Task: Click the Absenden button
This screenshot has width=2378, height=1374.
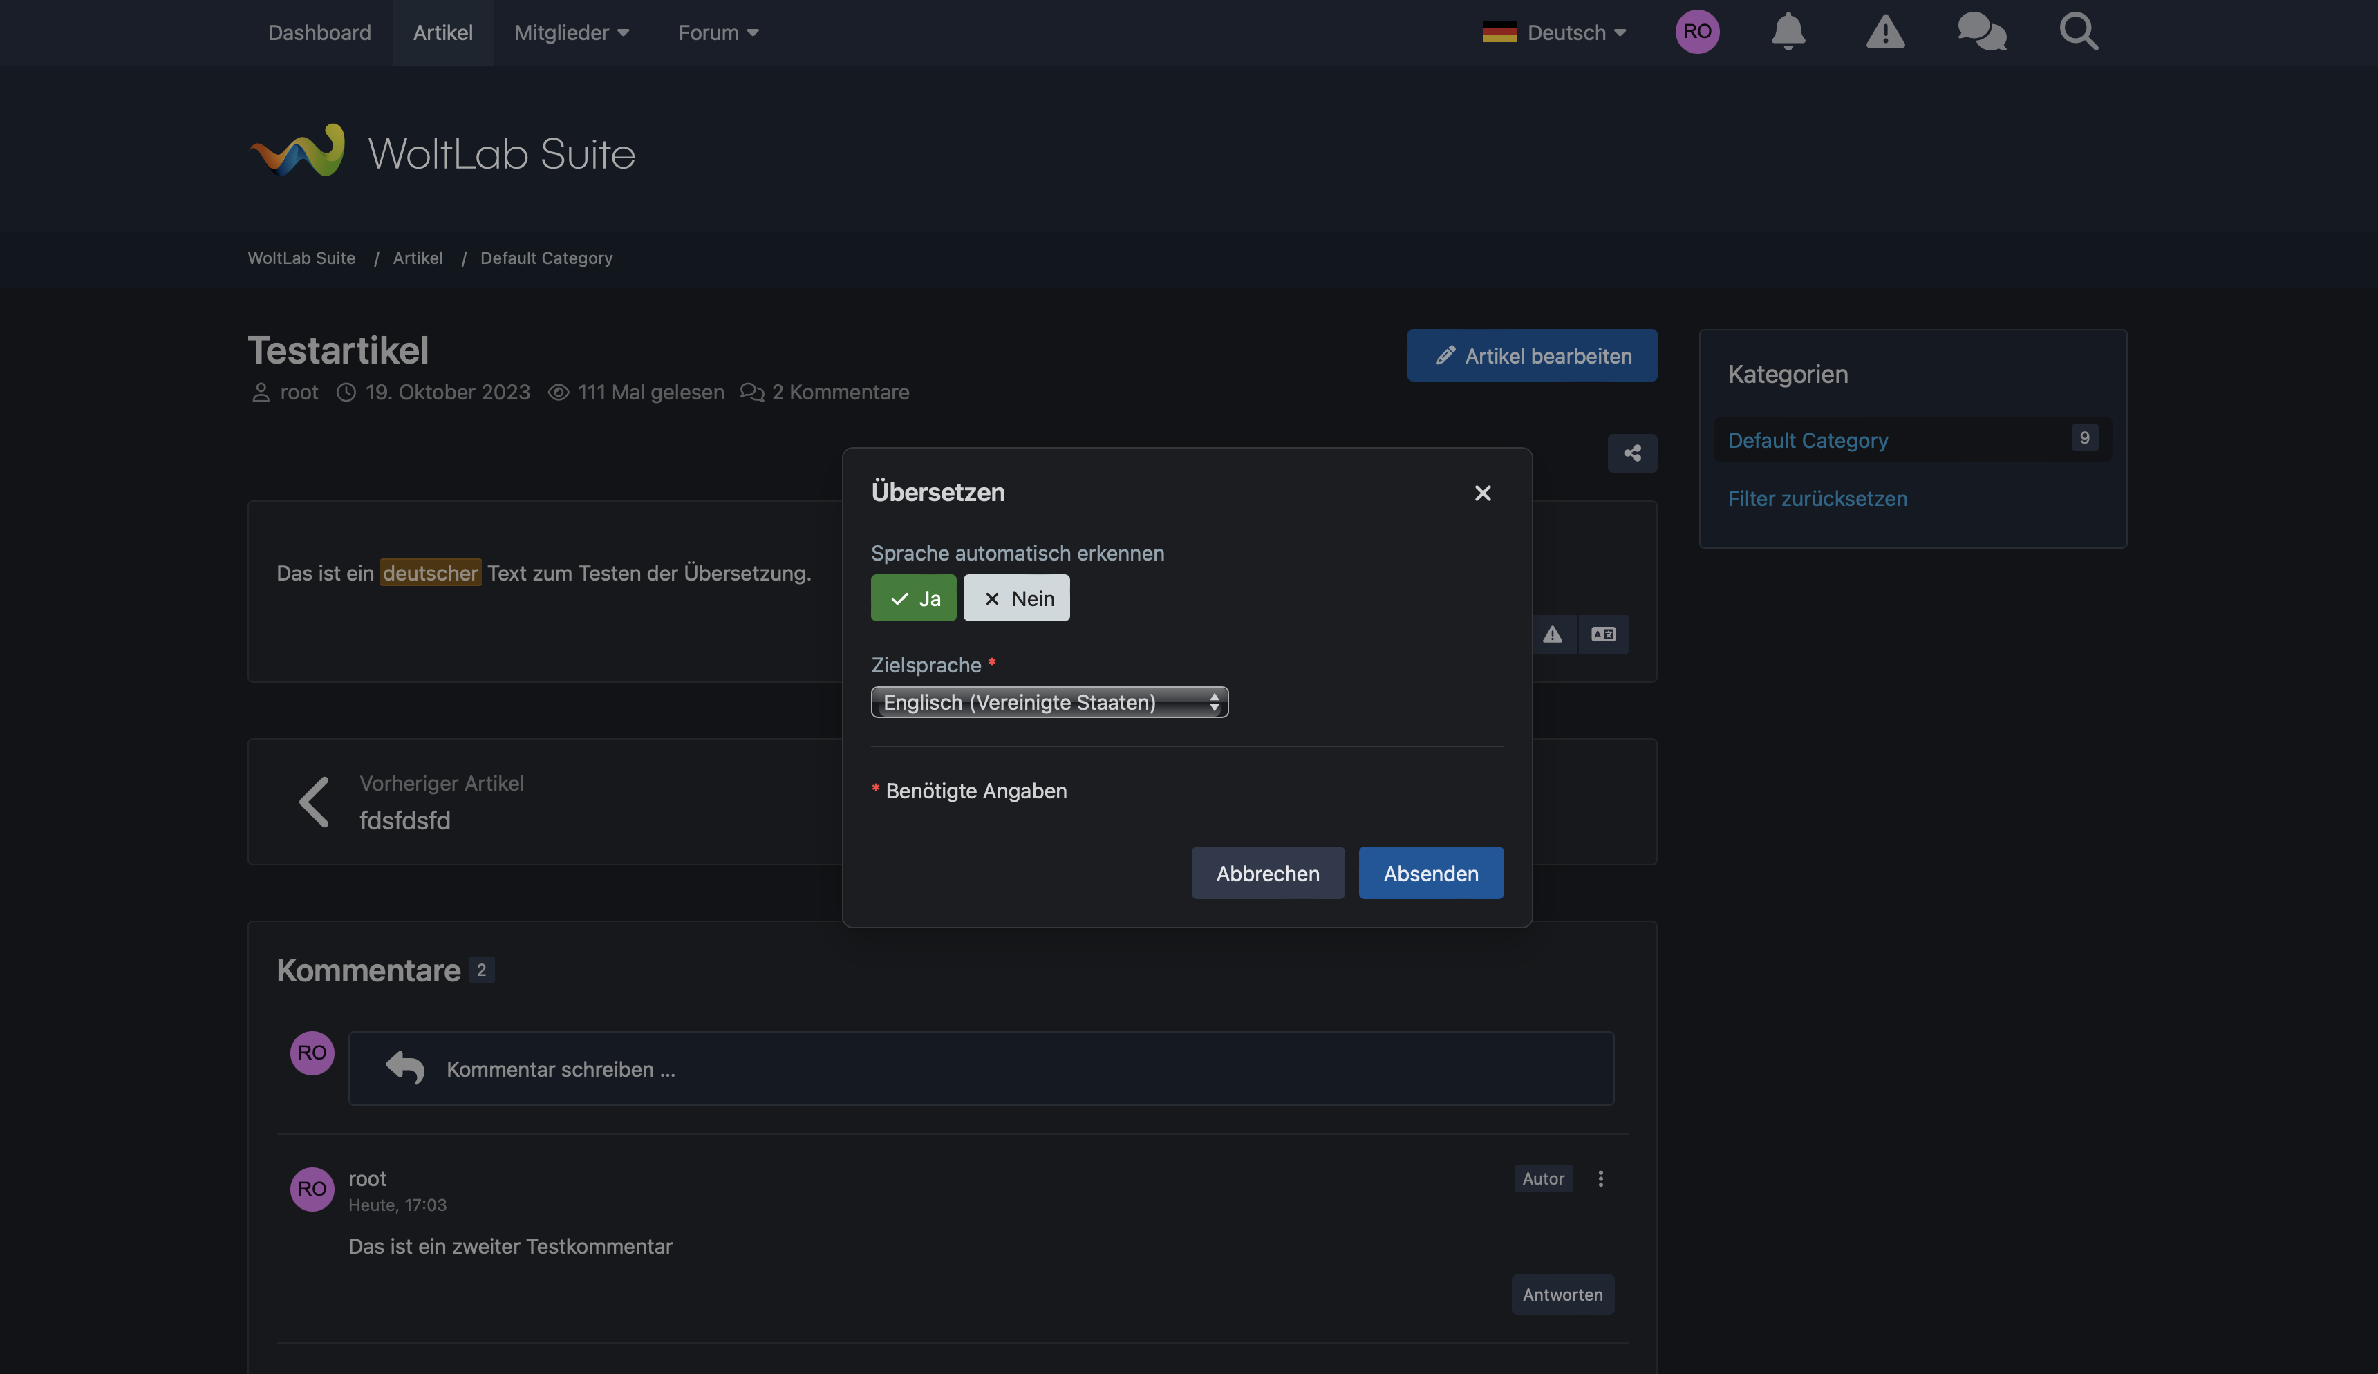Action: coord(1430,873)
